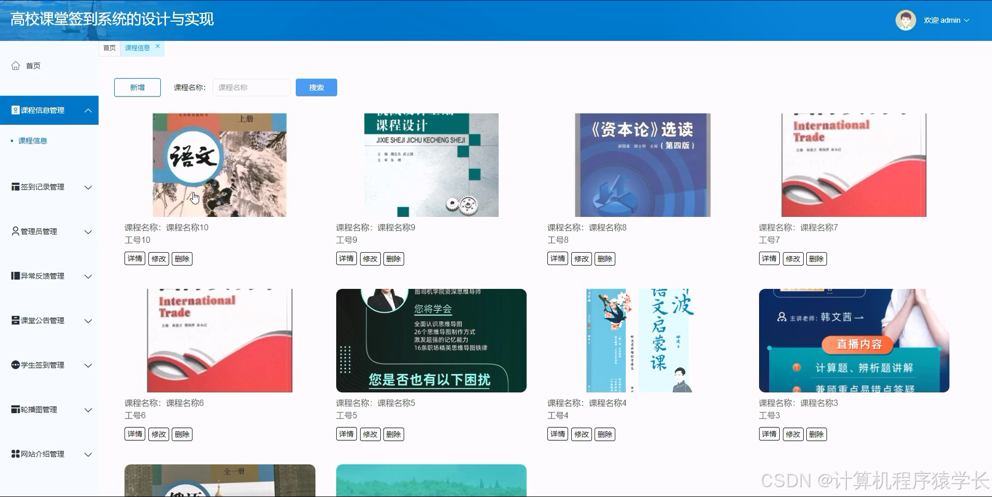
Task: View 详情 for 课程名称6
Action: click(135, 434)
